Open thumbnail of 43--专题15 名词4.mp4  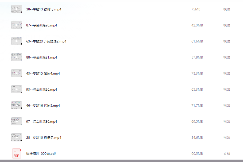click(x=16, y=73)
